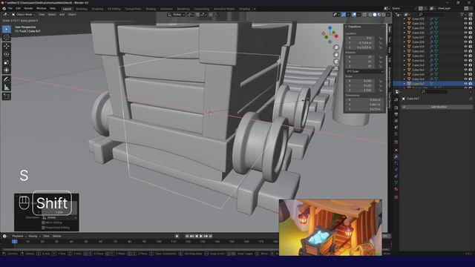Open viewport shading options dropdown arrow
The image size is (475, 267).
[x=388, y=15]
